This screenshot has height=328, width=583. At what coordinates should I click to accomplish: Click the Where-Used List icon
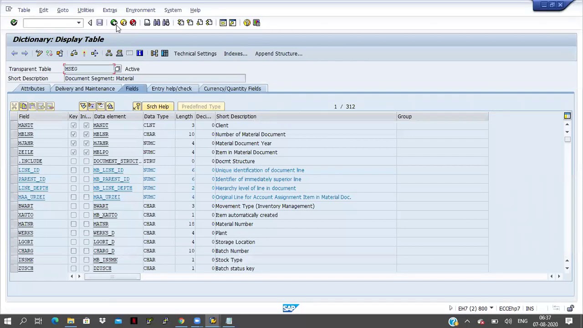pos(94,54)
